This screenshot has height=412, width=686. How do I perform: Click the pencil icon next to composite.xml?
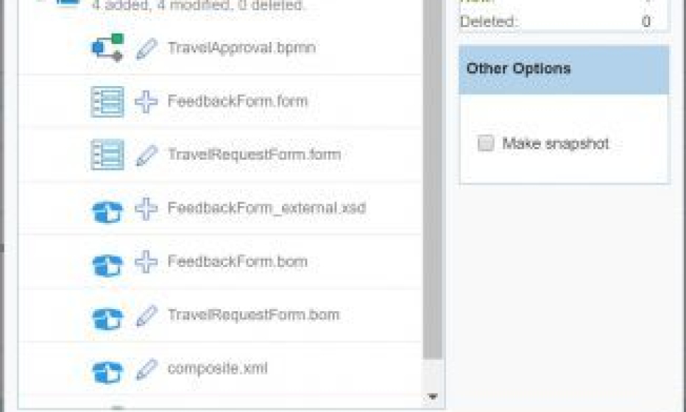tap(146, 369)
